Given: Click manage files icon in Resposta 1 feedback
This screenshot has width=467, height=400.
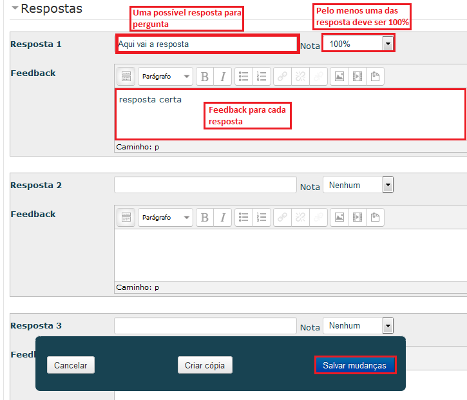Looking at the screenshot, I should click(x=375, y=77).
